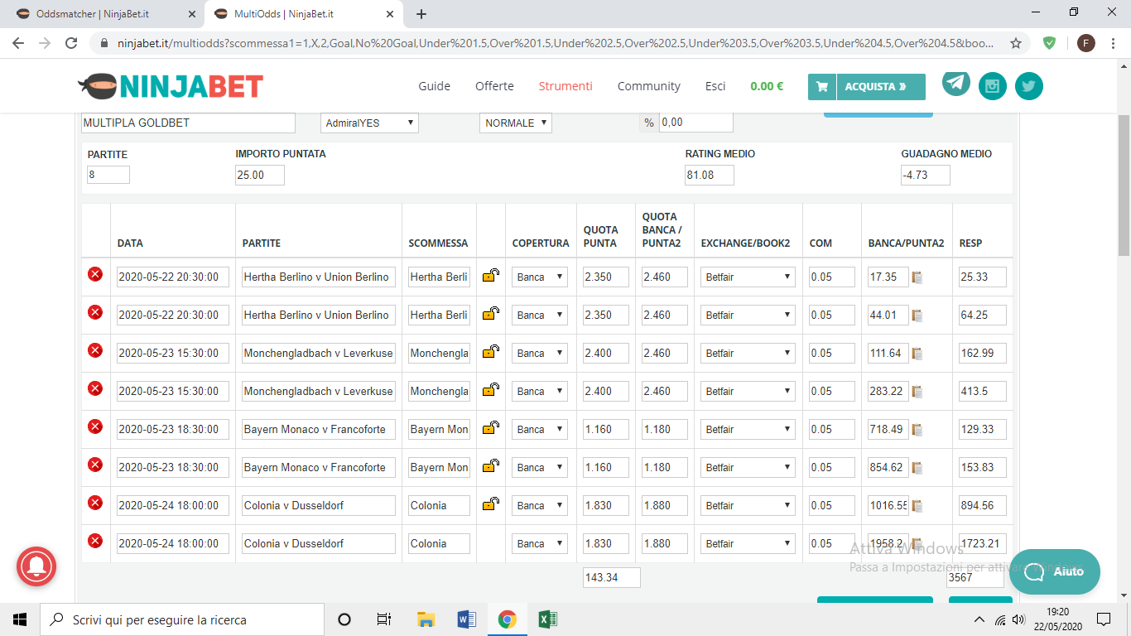This screenshot has height=636, width=1131.
Task: Open the Betfair dropdown in the 1016.55 row
Action: 748,506
